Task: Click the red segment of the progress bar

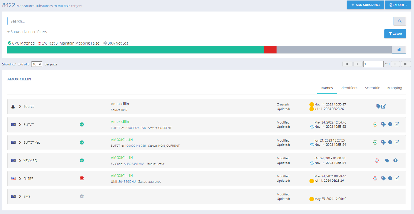Action: pos(270,49)
